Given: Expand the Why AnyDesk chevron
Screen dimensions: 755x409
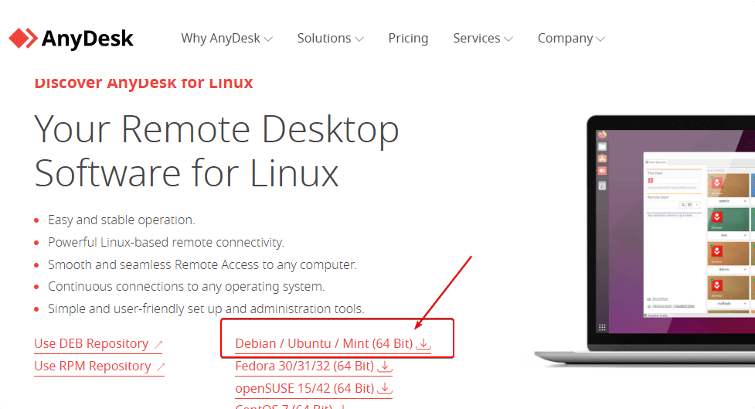Looking at the screenshot, I should tap(268, 39).
